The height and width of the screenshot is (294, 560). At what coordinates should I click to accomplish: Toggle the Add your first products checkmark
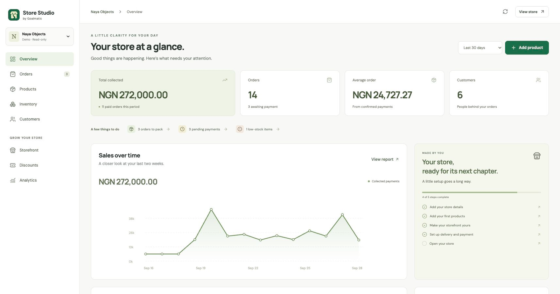pos(425,216)
